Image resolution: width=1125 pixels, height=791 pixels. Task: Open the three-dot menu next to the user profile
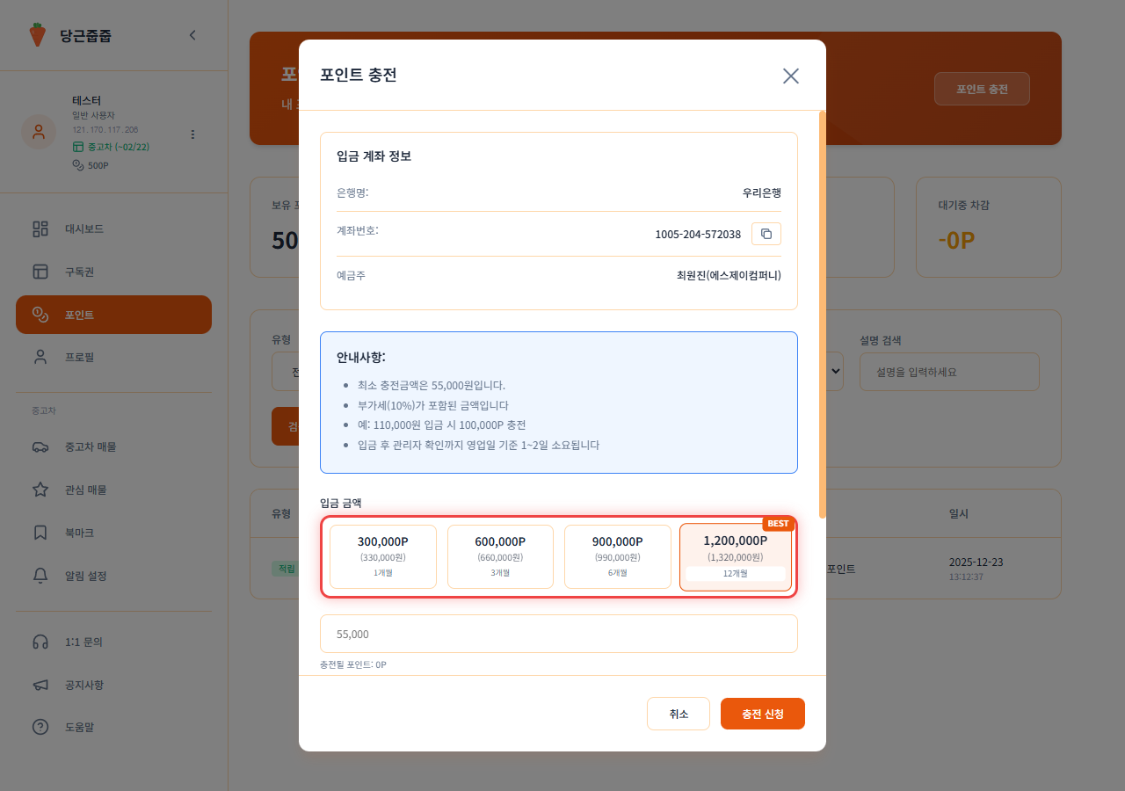pyautogui.click(x=192, y=134)
